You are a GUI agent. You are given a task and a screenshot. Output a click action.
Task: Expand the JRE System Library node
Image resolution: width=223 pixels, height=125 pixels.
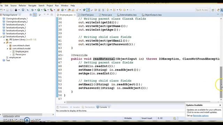pyautogui.click(x=4, y=40)
